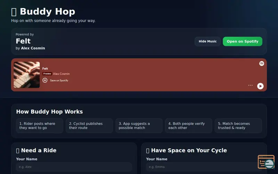Image resolution: width=278 pixels, height=174 pixels.
Task: Click the Open on Spotify button
Action: (x=242, y=41)
